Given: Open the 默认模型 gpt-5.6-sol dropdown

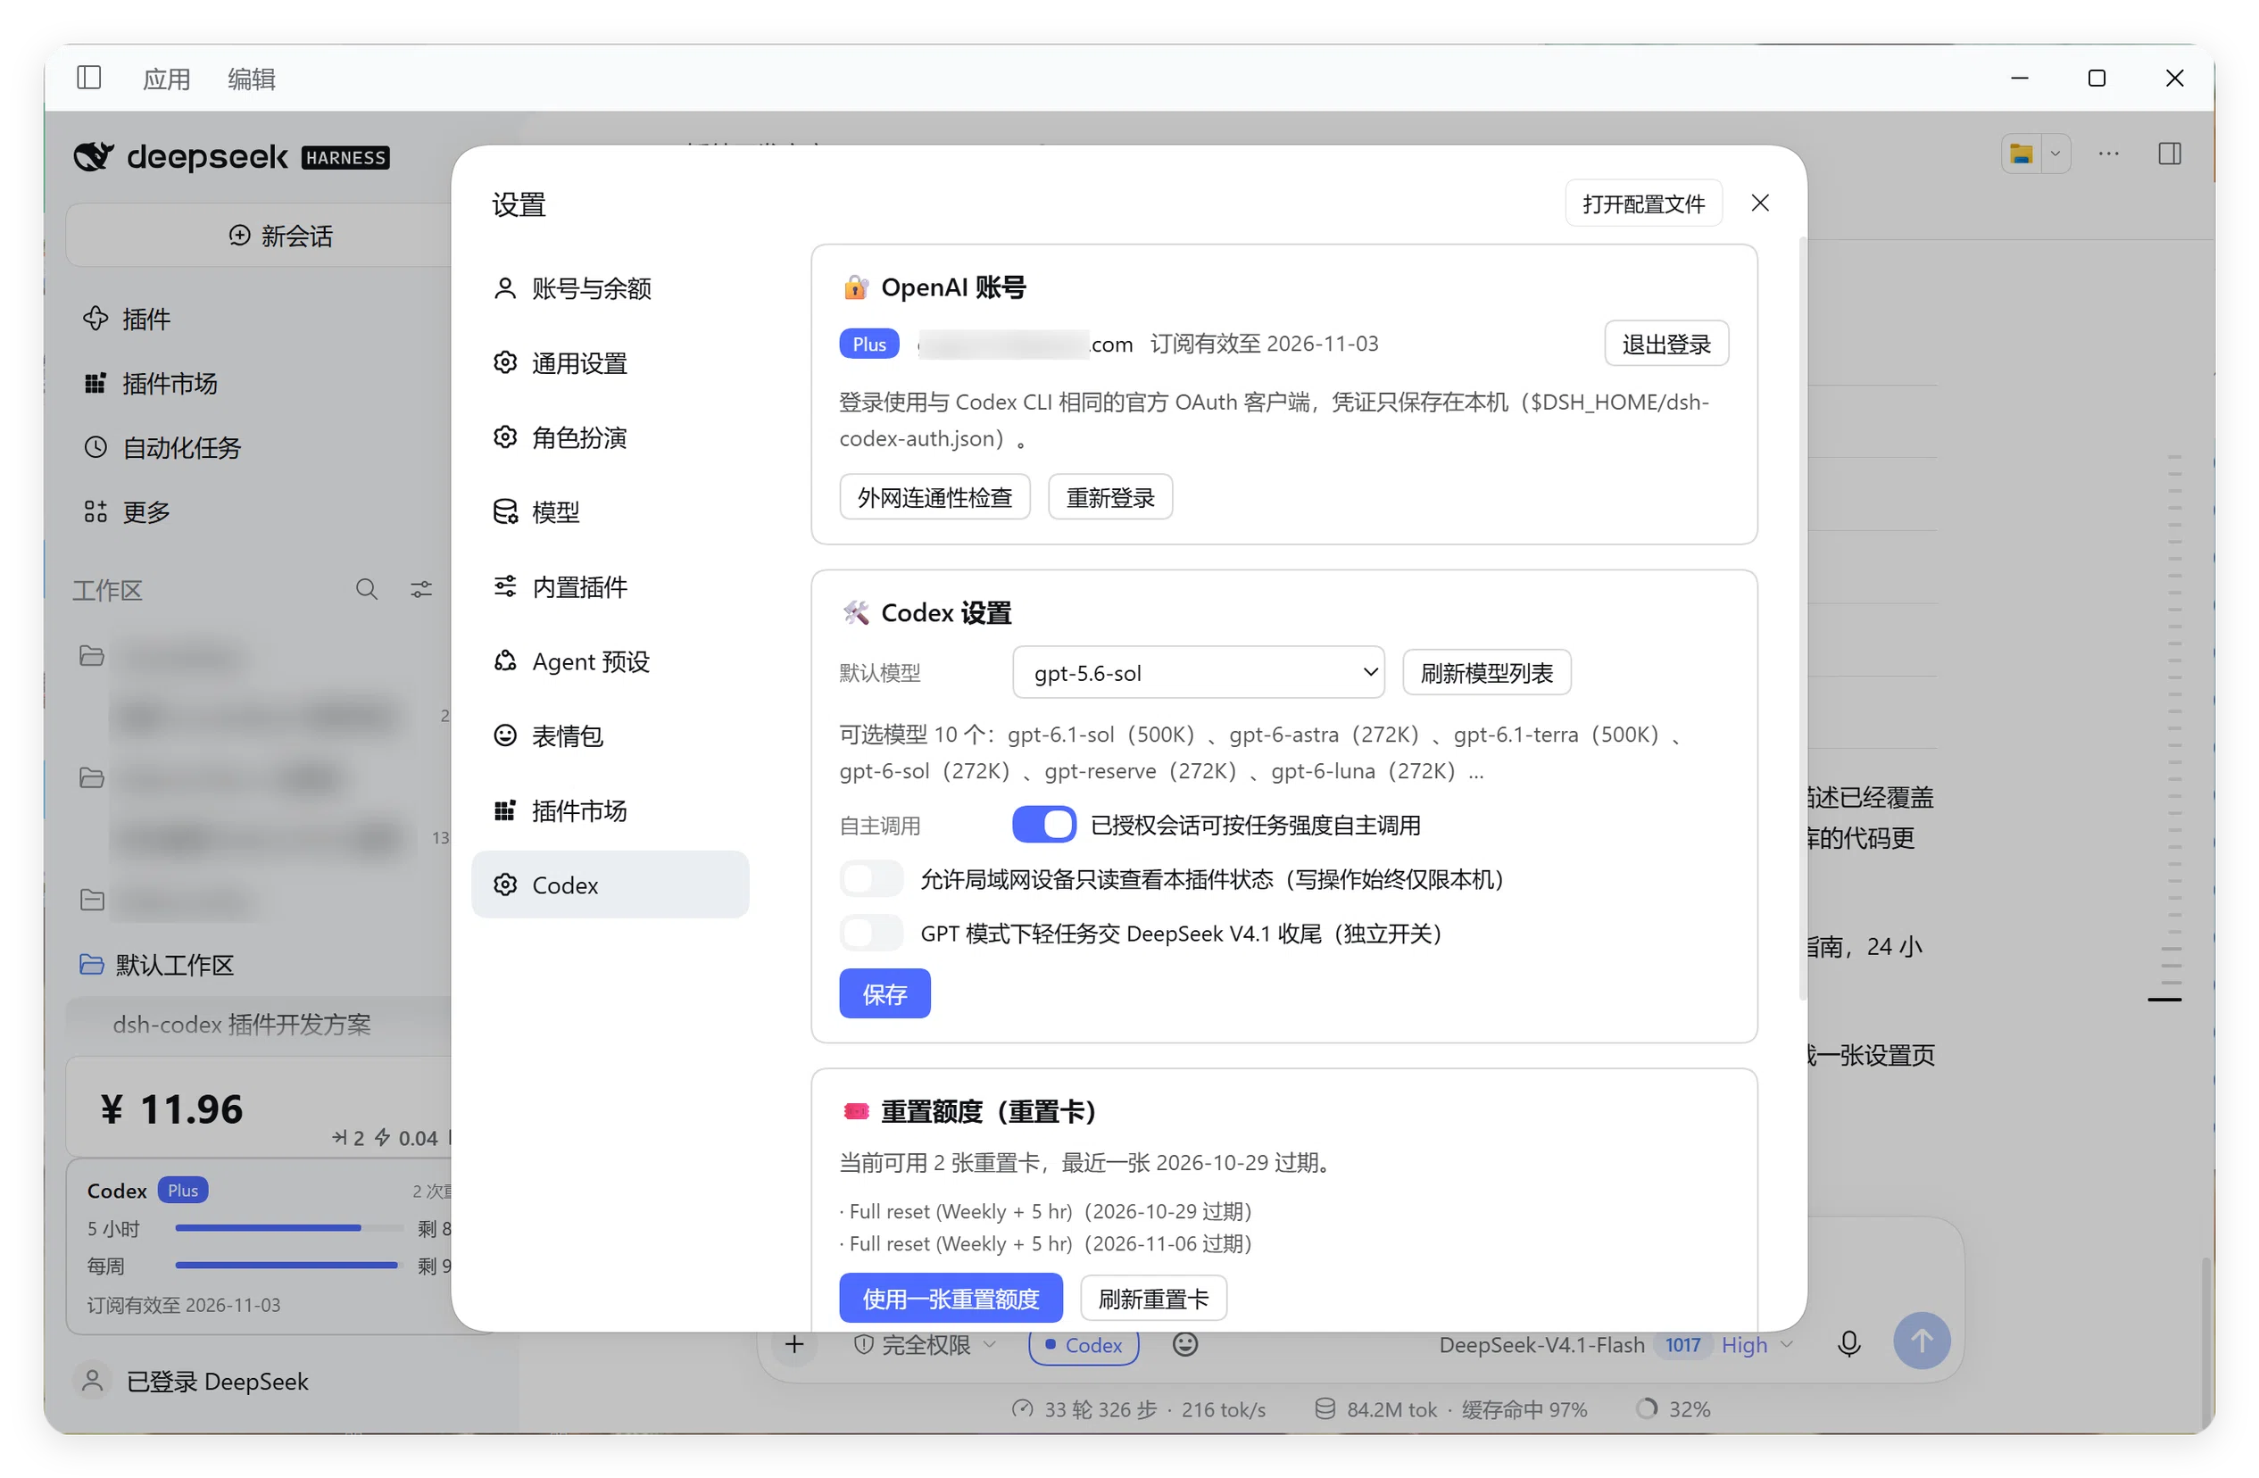Looking at the screenshot, I should (1198, 672).
